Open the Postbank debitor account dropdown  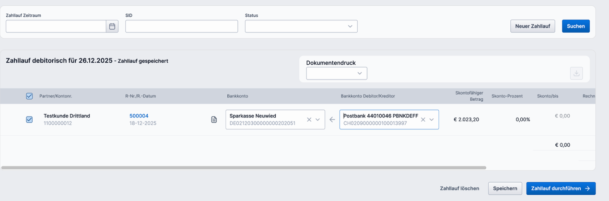(x=432, y=119)
